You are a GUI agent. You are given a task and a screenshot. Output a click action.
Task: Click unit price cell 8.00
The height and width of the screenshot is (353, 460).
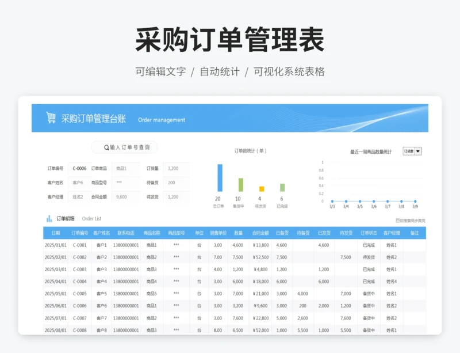[x=218, y=331]
